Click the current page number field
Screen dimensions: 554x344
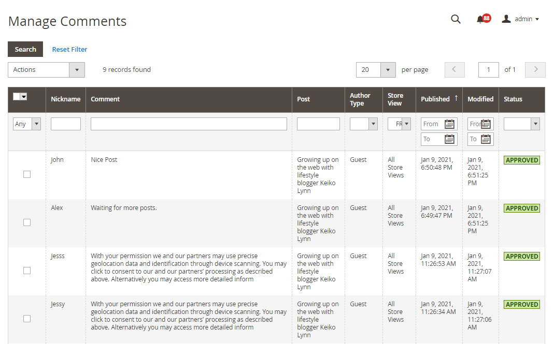tap(488, 69)
